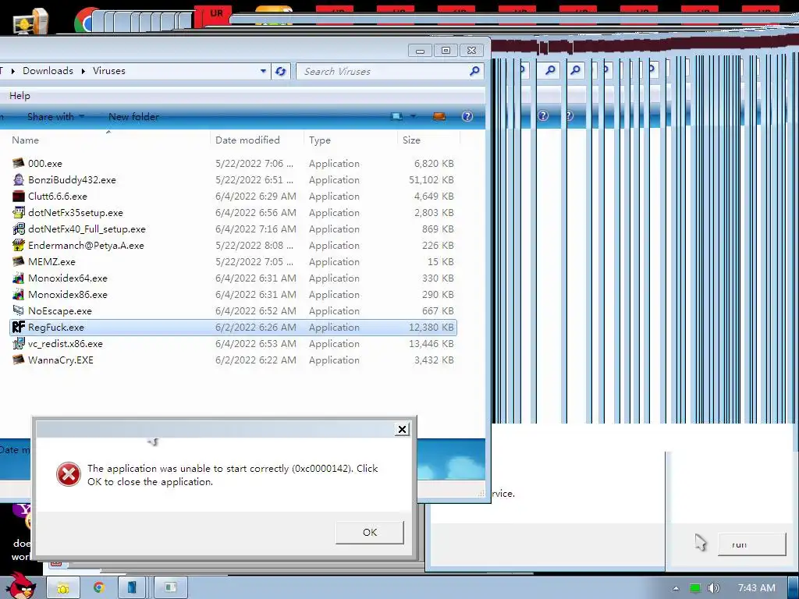Click '6/4/2022 6:52 AM' date cell

click(255, 310)
